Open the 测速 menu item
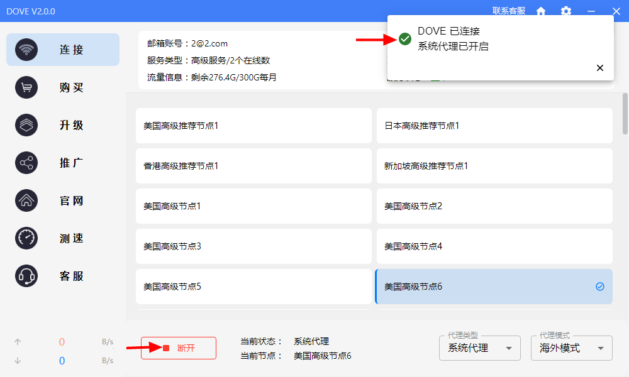This screenshot has height=377, width=629. 72,238
